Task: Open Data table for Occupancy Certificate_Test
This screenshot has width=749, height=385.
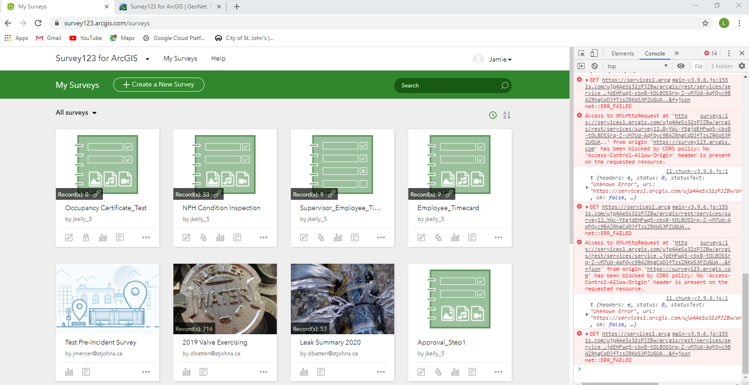Action: click(120, 237)
